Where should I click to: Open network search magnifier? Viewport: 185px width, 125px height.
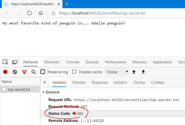click(x=34, y=72)
